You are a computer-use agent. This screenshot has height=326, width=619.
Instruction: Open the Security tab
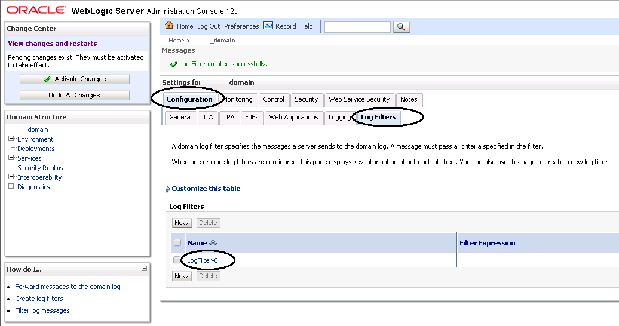[307, 100]
